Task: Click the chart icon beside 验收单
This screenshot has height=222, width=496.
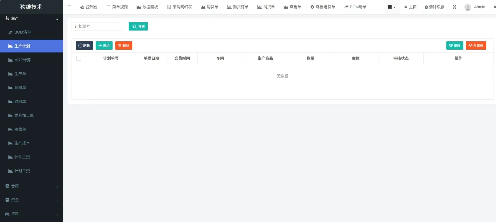Action: tap(11, 129)
